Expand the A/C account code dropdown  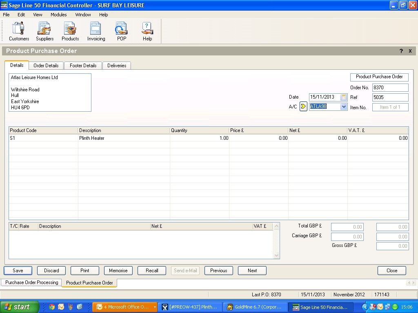point(344,107)
